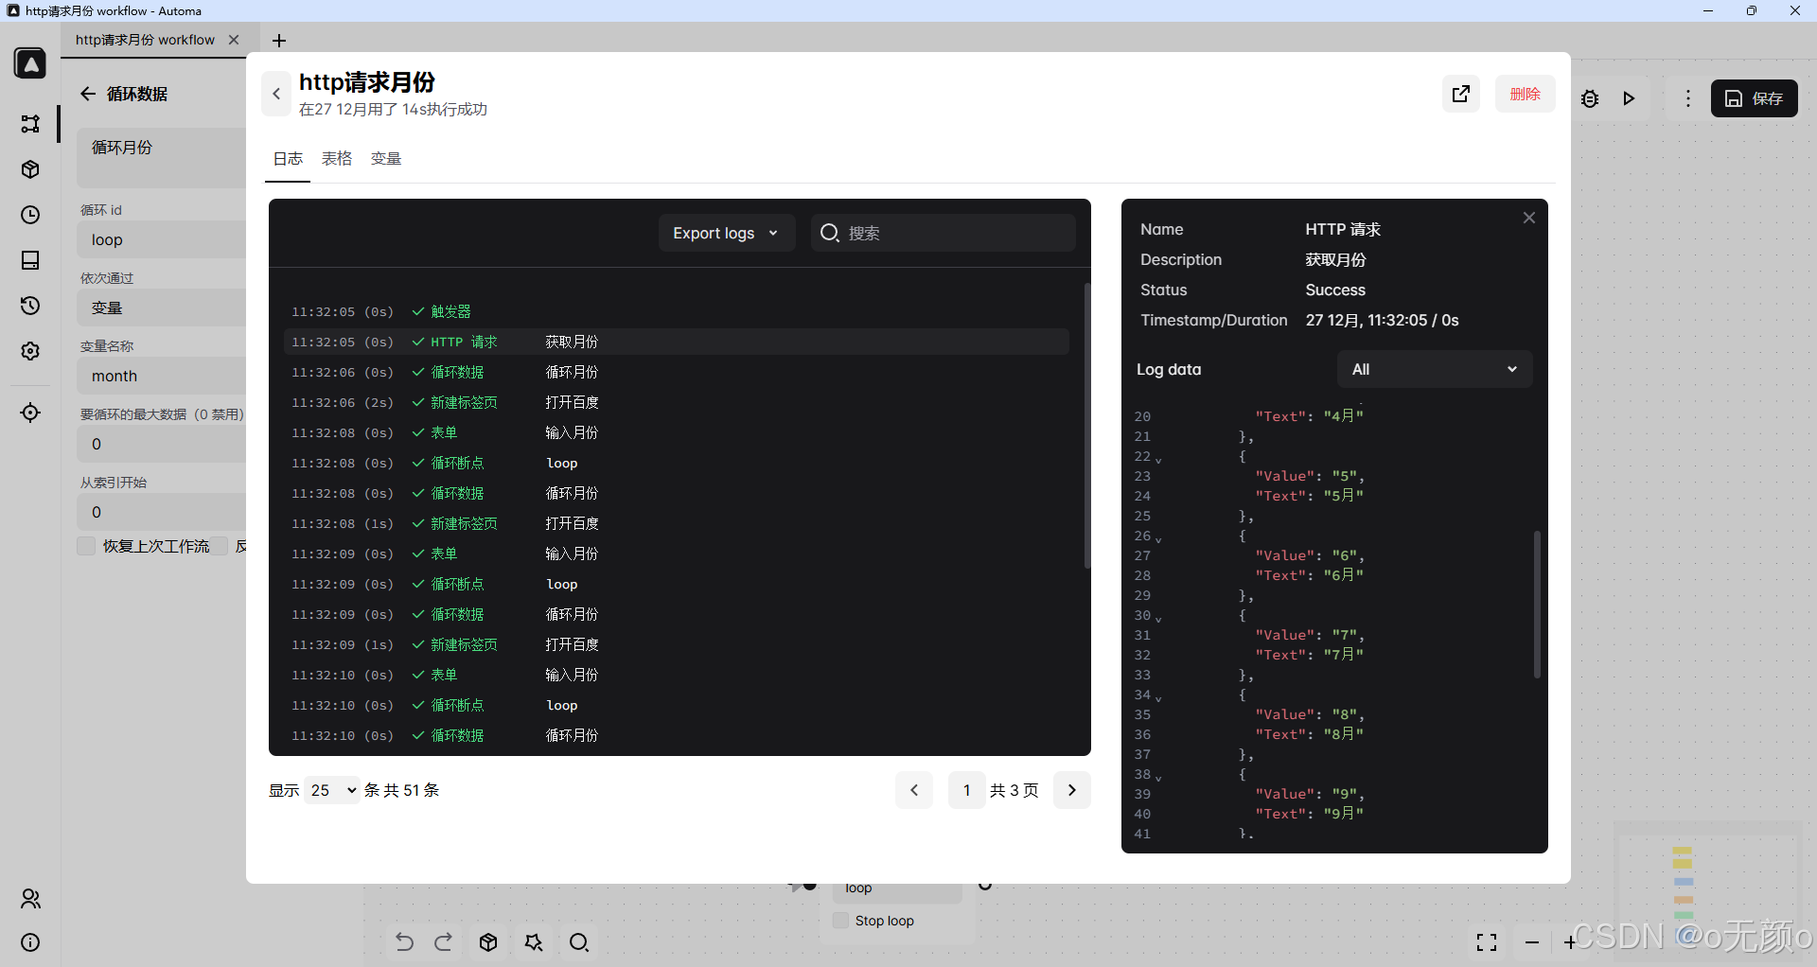This screenshot has height=967, width=1817.
Task: Click the auto-align icon in bottom toolbar
Action: pyautogui.click(x=534, y=942)
